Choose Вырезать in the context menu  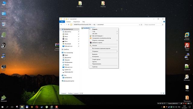[x=104, y=54]
